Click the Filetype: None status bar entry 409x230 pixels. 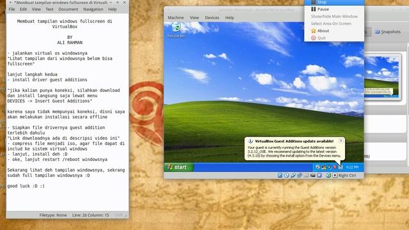[53, 215]
